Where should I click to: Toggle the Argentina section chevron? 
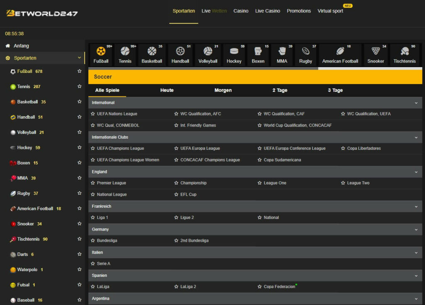(x=416, y=299)
